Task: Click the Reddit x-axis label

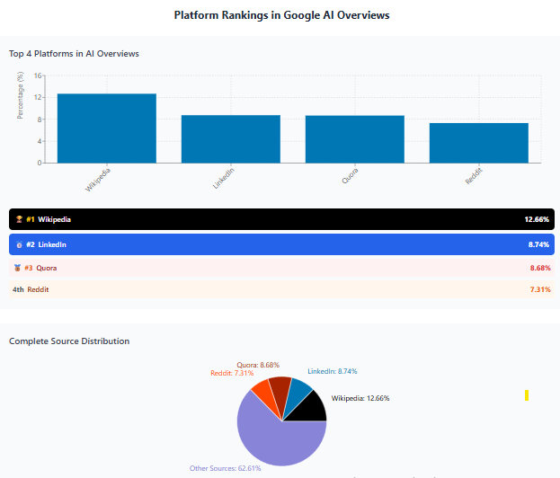Action: point(474,175)
